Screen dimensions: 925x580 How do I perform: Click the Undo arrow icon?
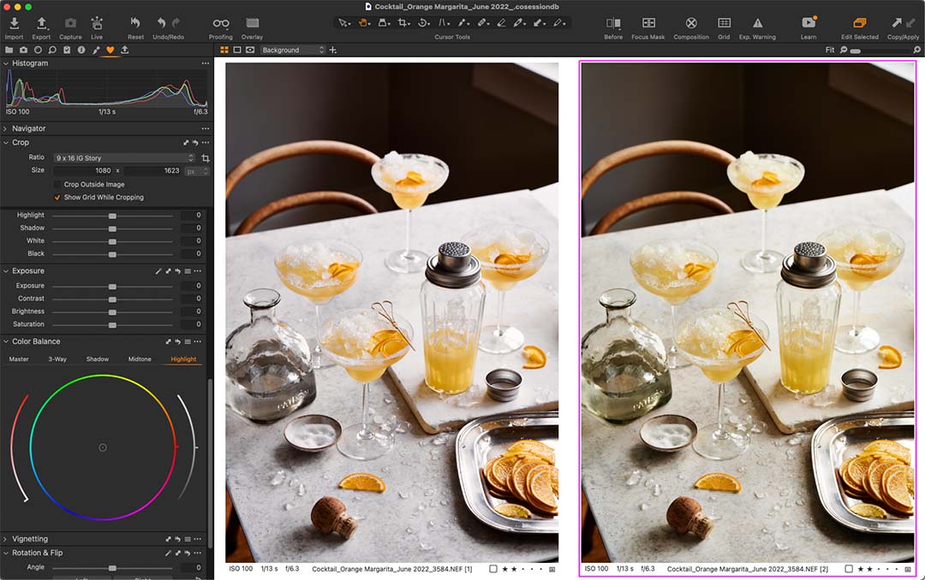(x=161, y=22)
